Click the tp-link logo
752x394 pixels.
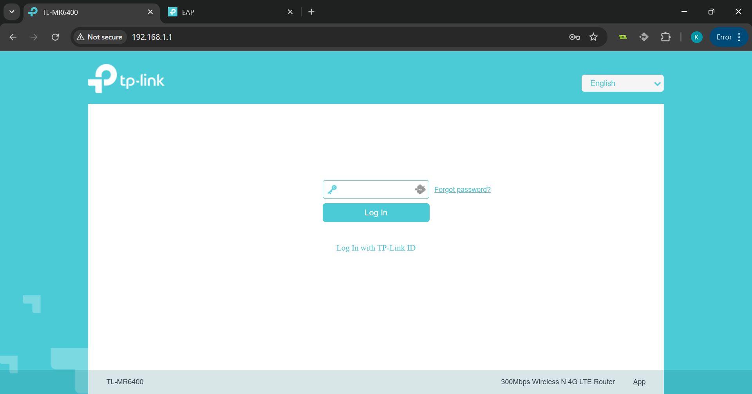[126, 79]
